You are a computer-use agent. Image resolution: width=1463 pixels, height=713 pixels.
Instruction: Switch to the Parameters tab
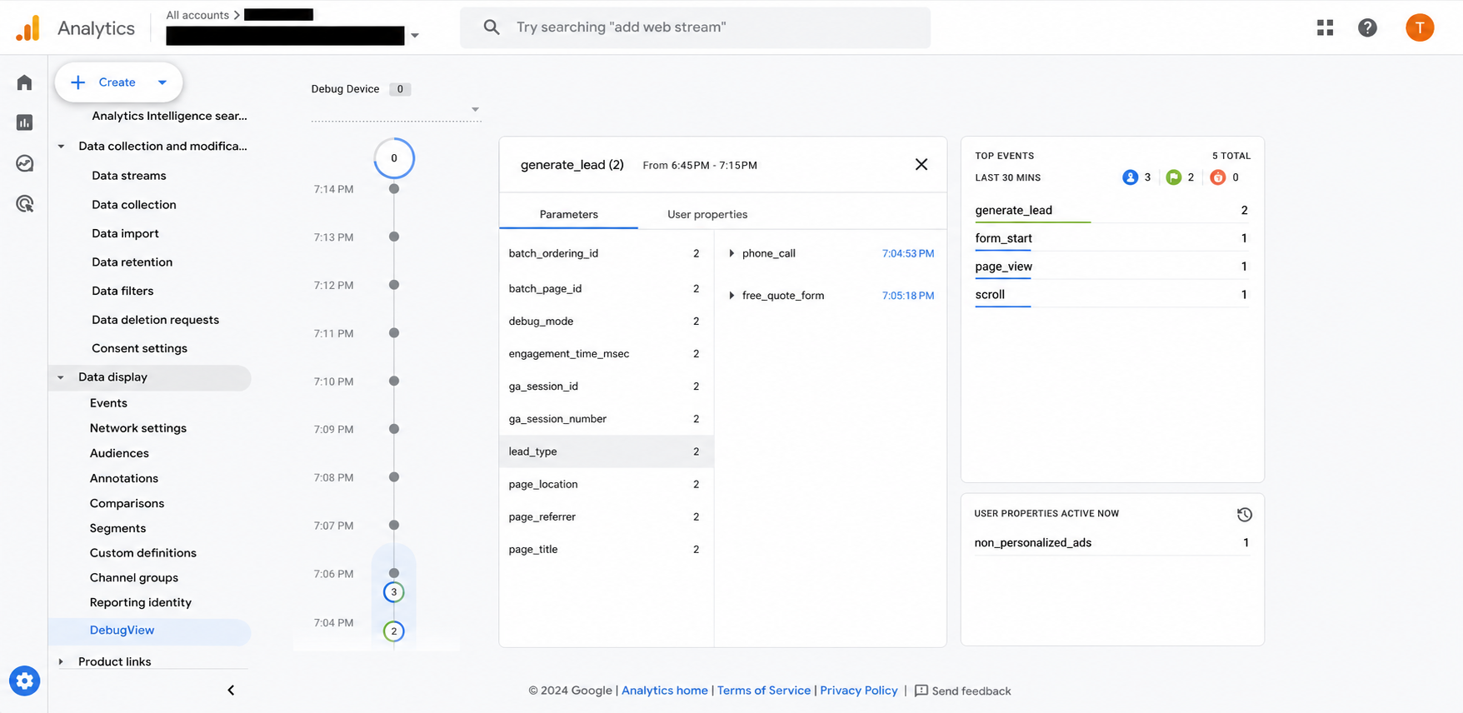point(568,214)
